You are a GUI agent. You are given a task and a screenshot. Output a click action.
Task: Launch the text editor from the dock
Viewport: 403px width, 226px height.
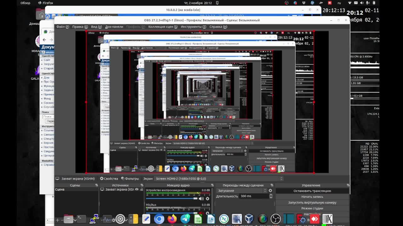[x=146, y=219]
